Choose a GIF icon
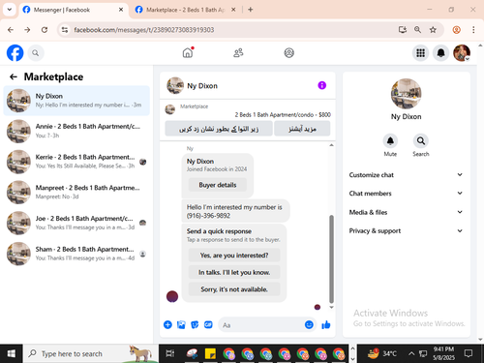The height and width of the screenshot is (363, 484). click(x=208, y=324)
